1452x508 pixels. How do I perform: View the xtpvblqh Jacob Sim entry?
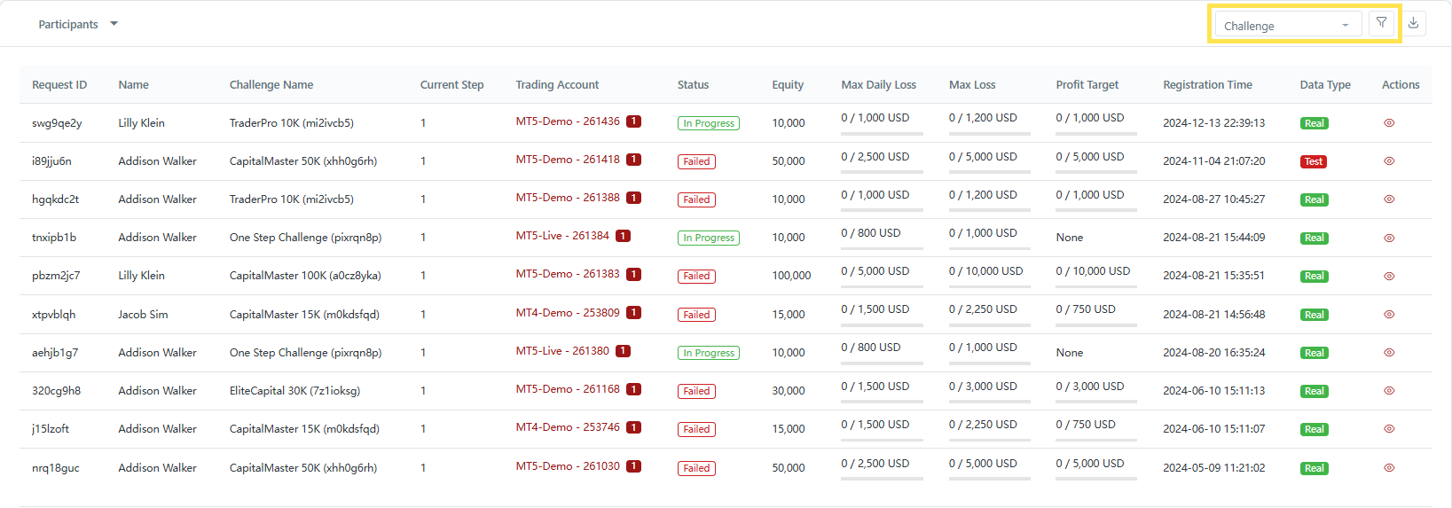(1389, 315)
